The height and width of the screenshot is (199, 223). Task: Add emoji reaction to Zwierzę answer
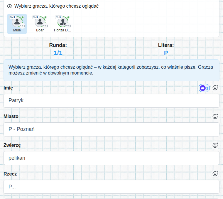pyautogui.click(x=215, y=145)
